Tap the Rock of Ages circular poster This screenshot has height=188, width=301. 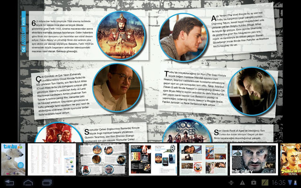[187, 130]
